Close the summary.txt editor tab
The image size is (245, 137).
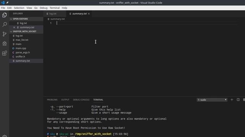(x=89, y=14)
